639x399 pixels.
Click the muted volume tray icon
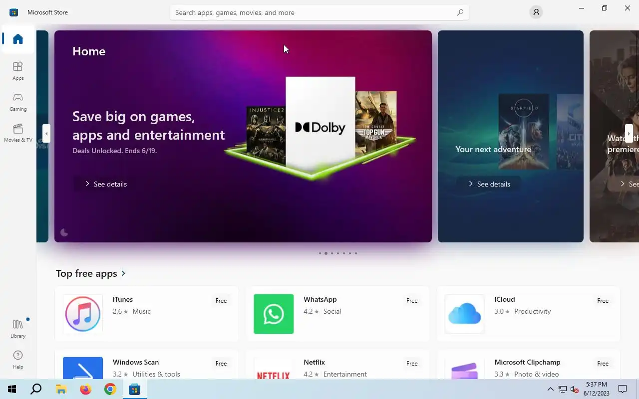574,390
